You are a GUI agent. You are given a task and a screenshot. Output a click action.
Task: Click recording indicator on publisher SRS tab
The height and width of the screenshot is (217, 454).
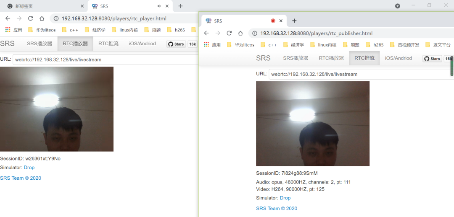pyautogui.click(x=273, y=21)
